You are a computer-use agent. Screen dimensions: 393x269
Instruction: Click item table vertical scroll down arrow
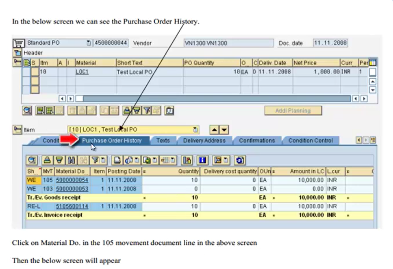pyautogui.click(x=373, y=90)
